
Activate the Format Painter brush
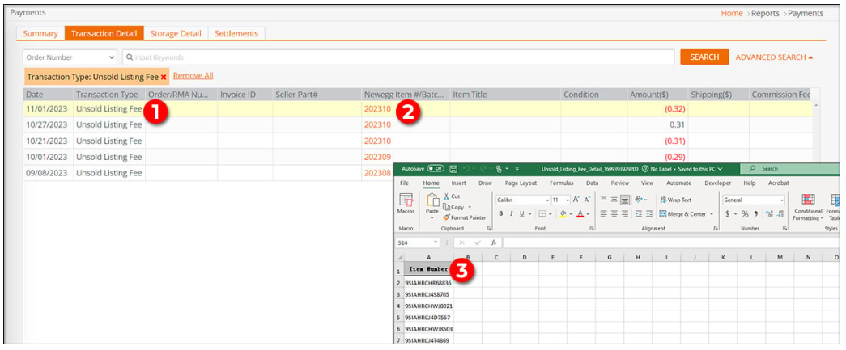(465, 217)
